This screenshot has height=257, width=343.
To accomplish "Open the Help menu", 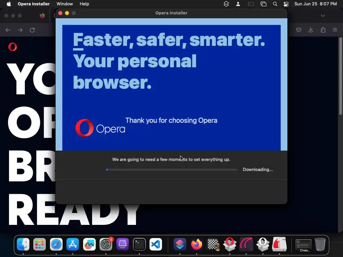I will [84, 4].
